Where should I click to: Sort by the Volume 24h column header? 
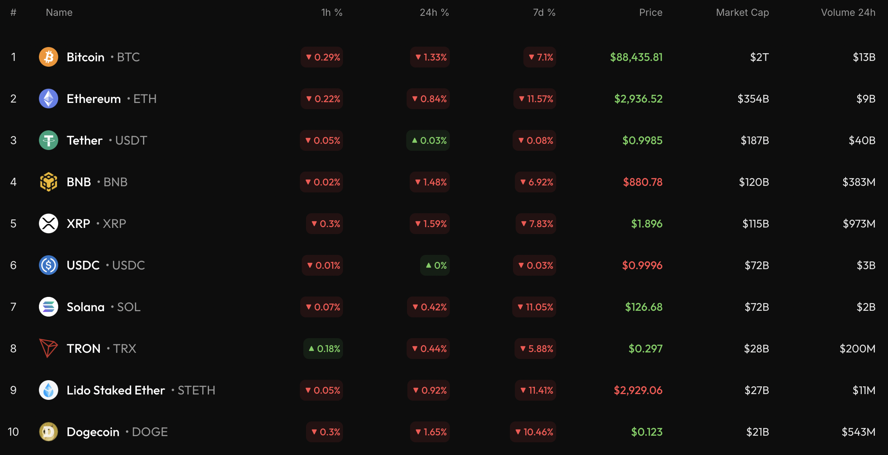coord(848,13)
